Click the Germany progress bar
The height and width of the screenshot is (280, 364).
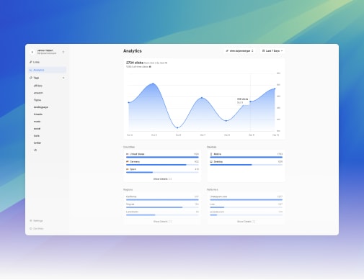162,165
